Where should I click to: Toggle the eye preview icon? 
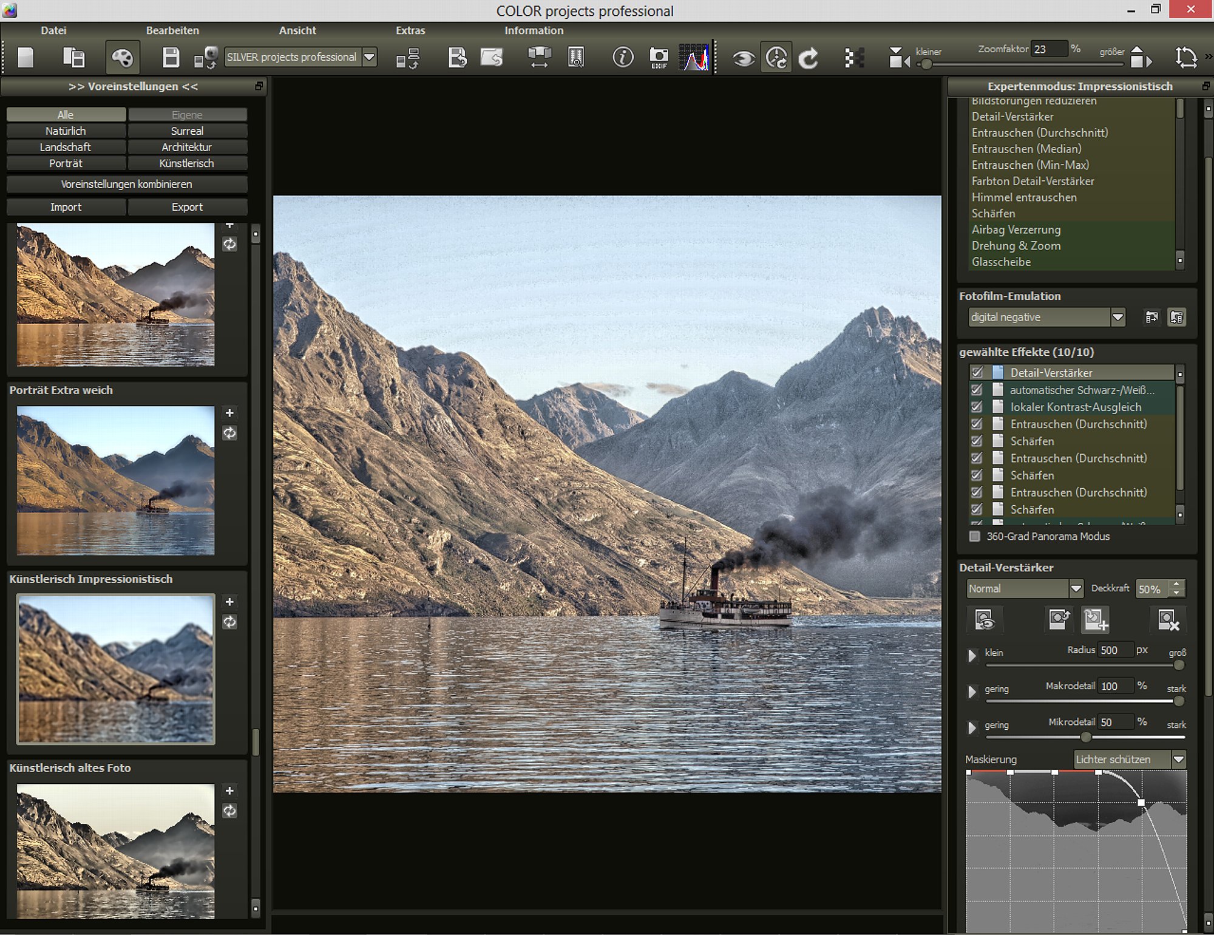[744, 59]
